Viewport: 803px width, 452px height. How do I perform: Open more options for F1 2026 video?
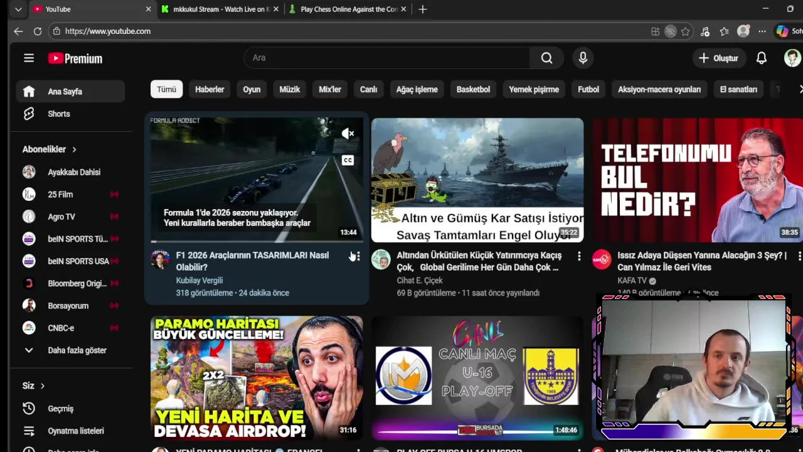[x=358, y=256]
